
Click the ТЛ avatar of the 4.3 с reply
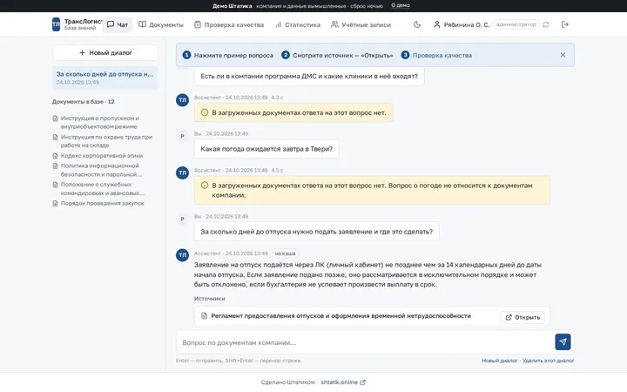pos(182,100)
